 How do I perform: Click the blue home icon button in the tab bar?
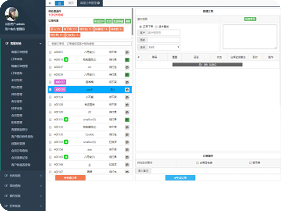[59, 3]
